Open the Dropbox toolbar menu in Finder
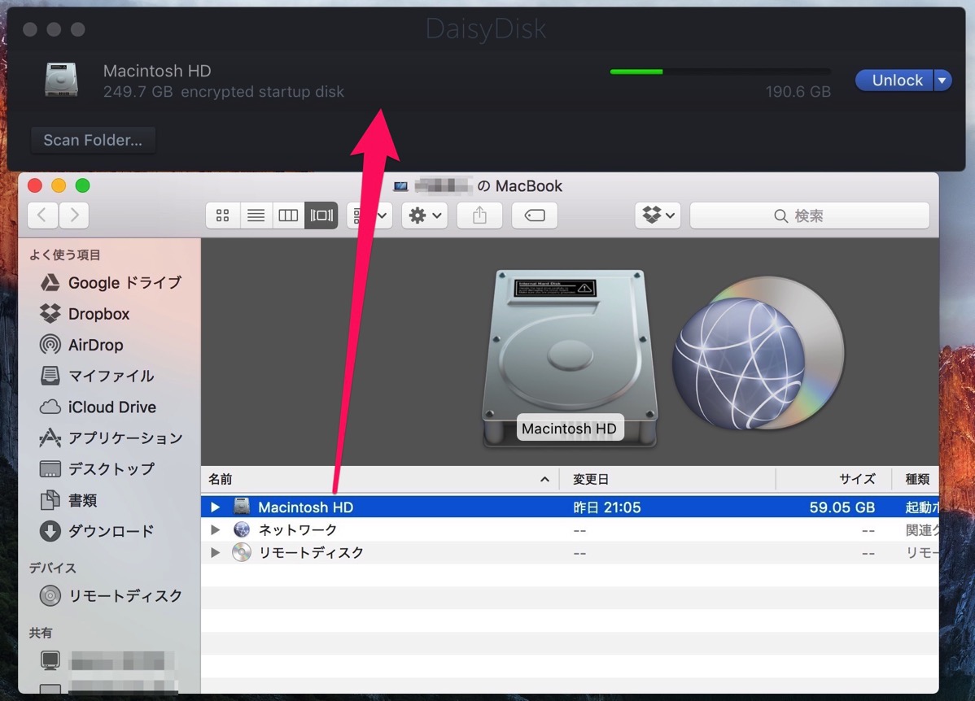 pos(658,215)
